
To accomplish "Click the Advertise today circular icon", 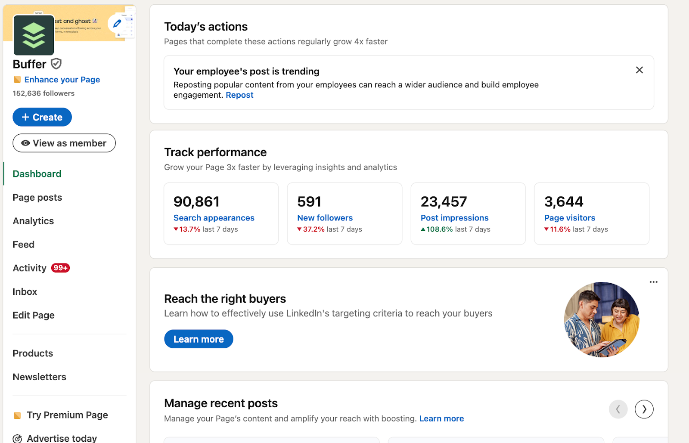I will coord(18,438).
